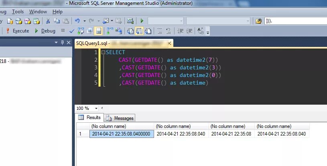The width and height of the screenshot is (327, 166).
Task: Open Activity Monitor icon
Action: 130,21
